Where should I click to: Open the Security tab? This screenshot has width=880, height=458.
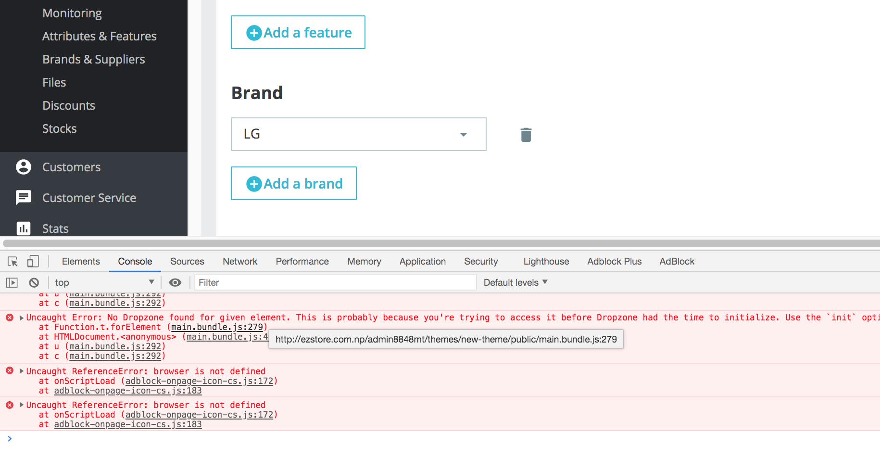tap(481, 261)
